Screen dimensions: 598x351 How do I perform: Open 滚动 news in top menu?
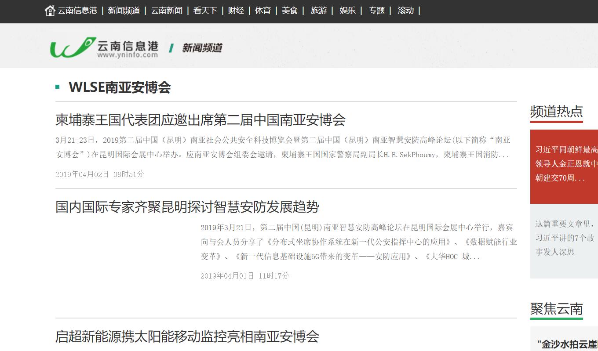coord(405,11)
